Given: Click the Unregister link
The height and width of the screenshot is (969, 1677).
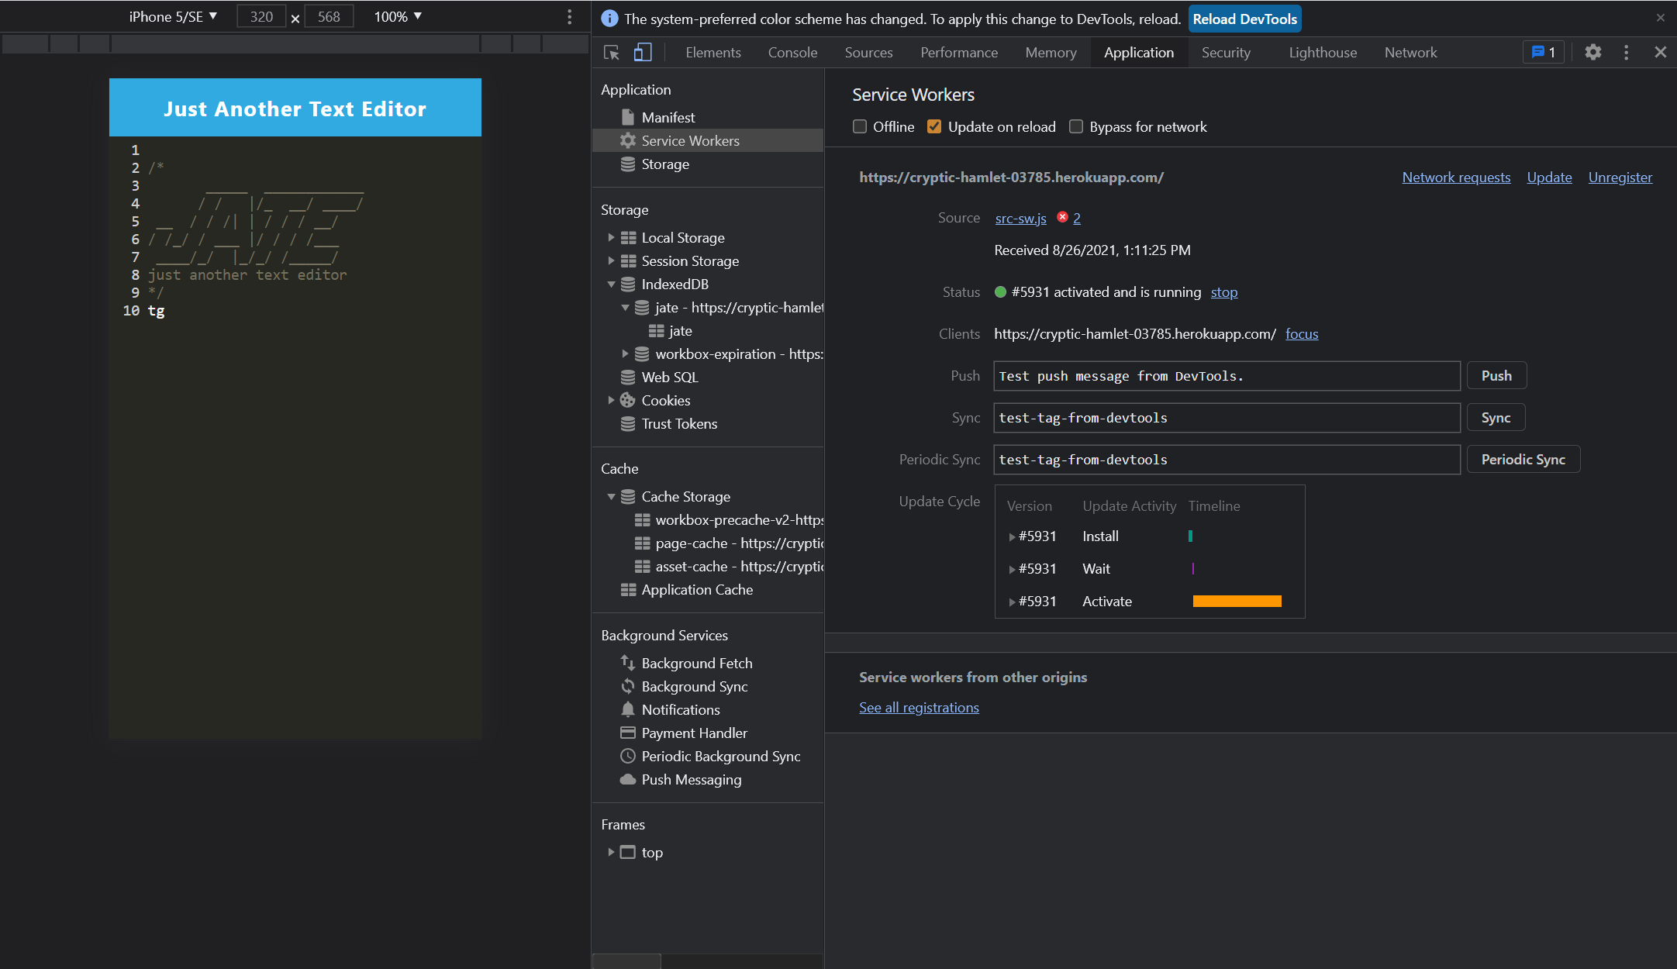Looking at the screenshot, I should [x=1620, y=177].
